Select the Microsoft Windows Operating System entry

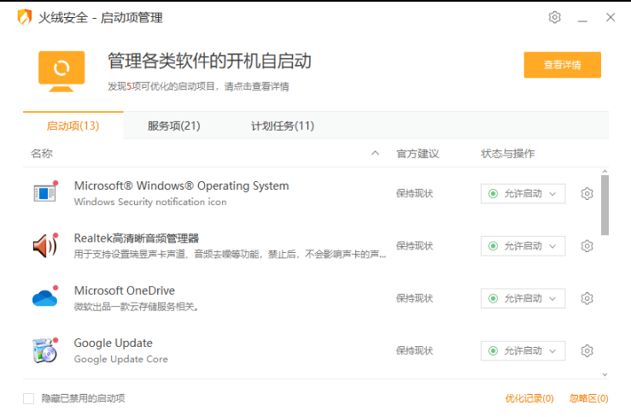pyautogui.click(x=182, y=185)
